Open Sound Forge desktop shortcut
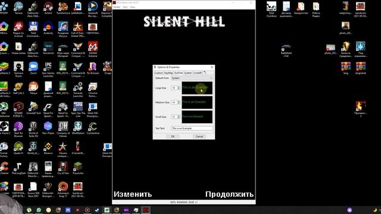Image resolution: width=381 pixels, height=214 pixels. (x=18, y=109)
